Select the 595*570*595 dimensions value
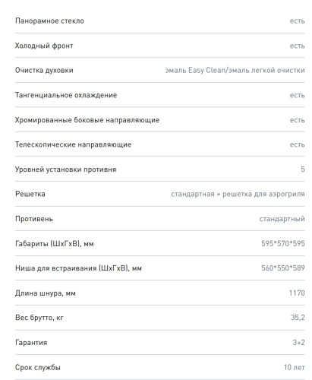The width and height of the screenshot is (312, 380). click(283, 243)
